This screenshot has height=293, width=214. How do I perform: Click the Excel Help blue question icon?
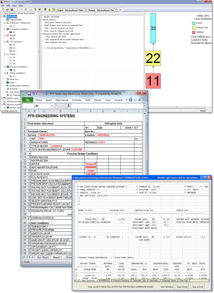click(131, 100)
